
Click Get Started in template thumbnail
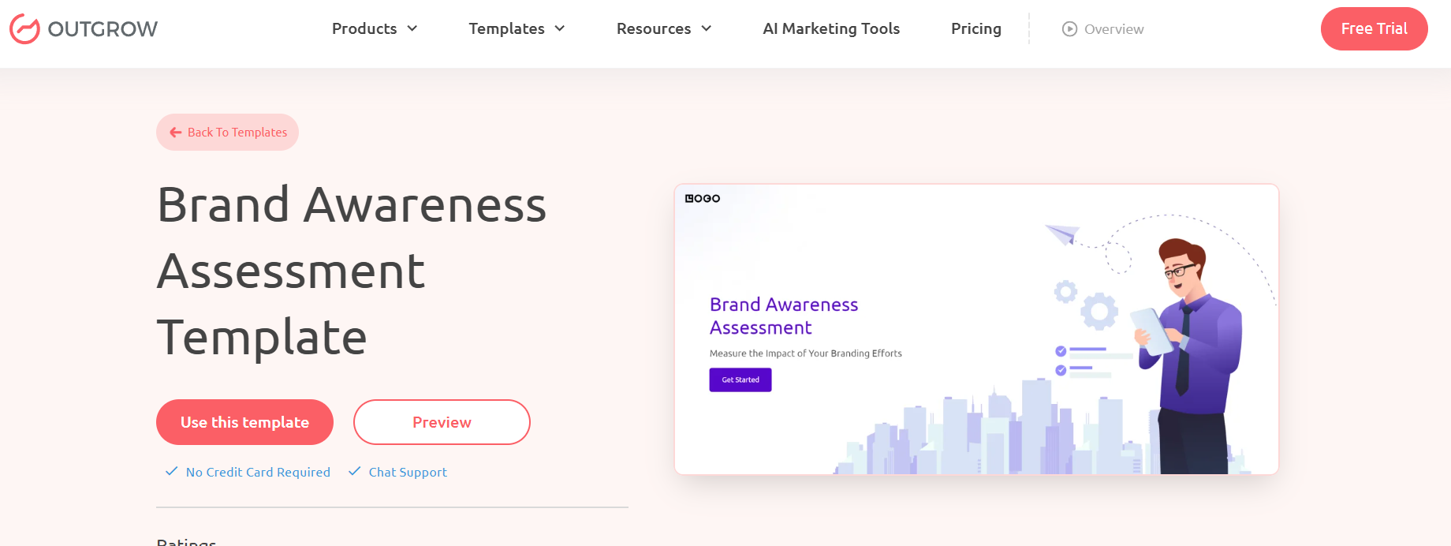point(740,380)
